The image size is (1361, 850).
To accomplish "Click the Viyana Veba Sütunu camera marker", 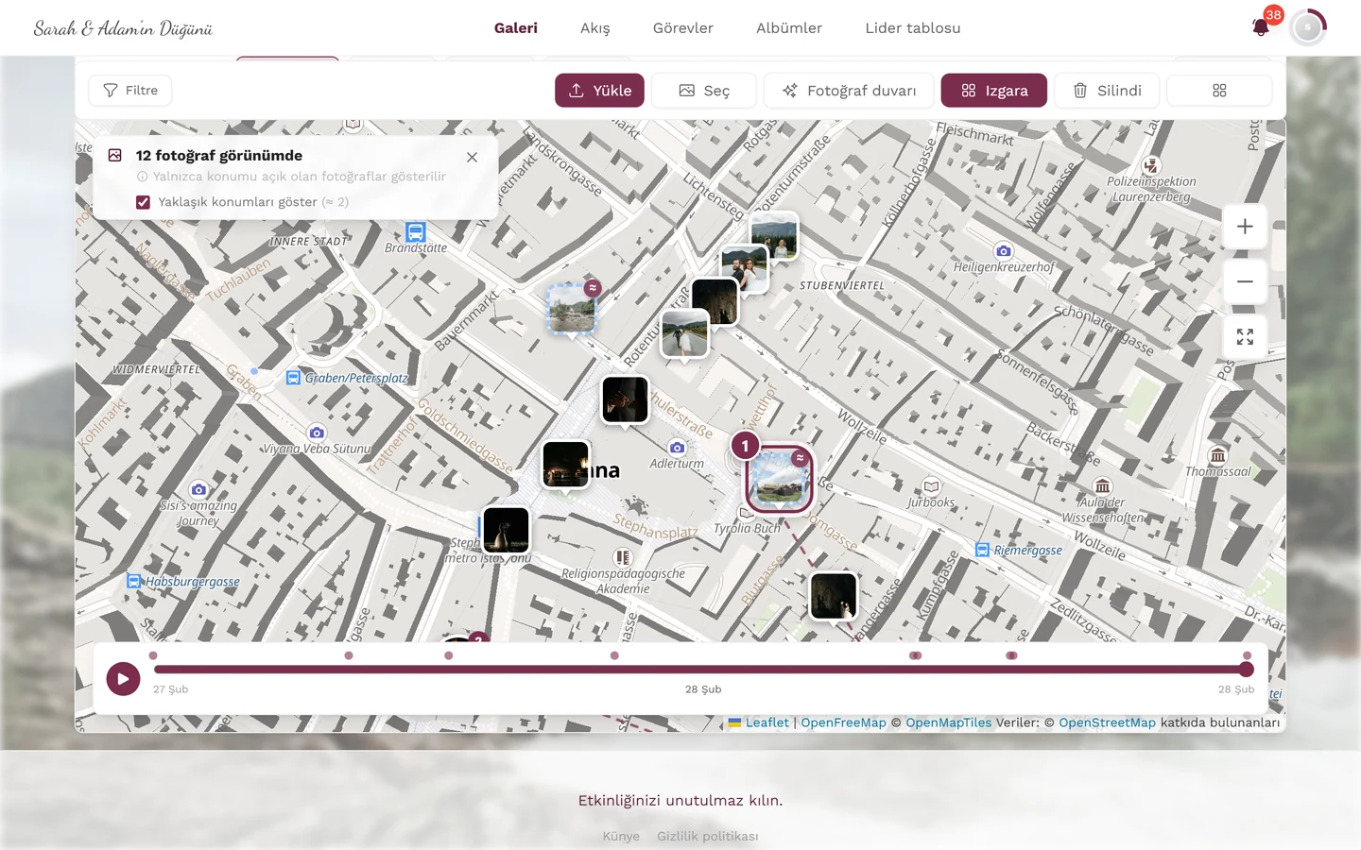I will coord(317,433).
